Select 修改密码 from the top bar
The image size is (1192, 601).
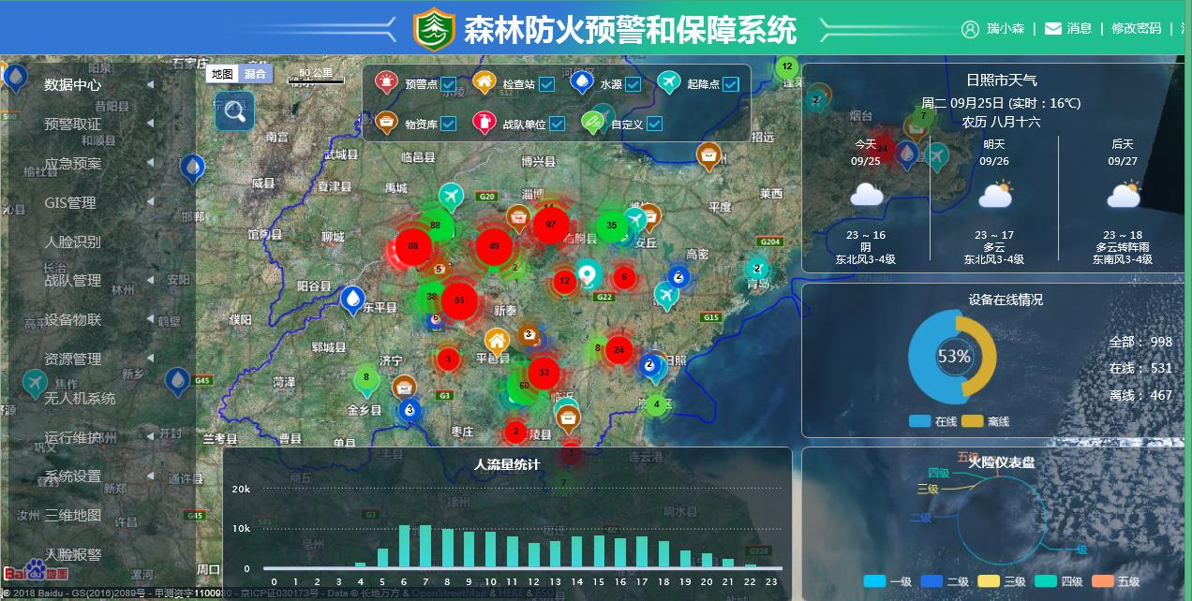point(1137,28)
